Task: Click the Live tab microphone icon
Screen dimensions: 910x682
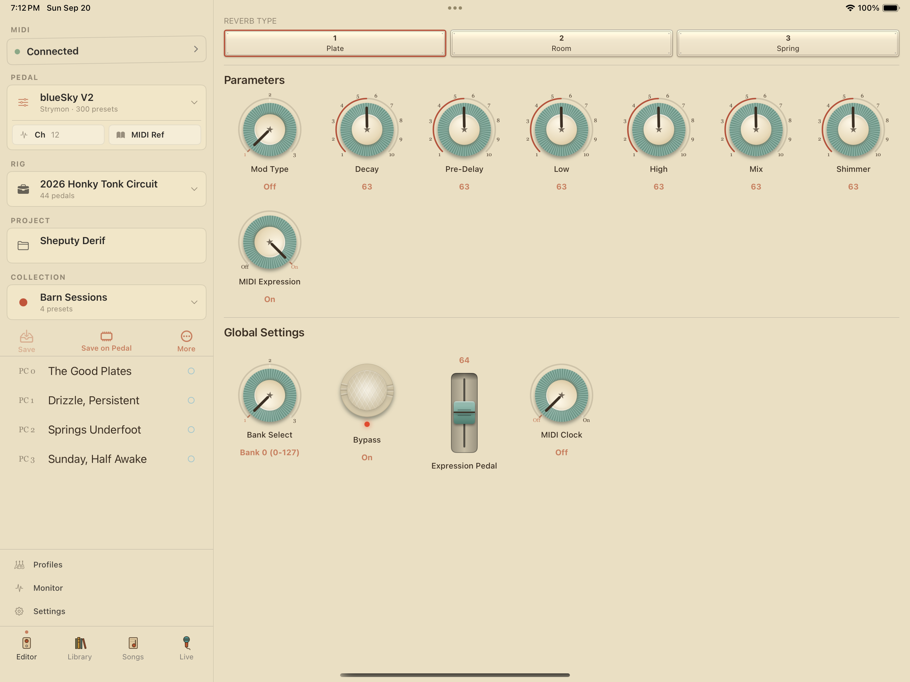Action: tap(186, 642)
